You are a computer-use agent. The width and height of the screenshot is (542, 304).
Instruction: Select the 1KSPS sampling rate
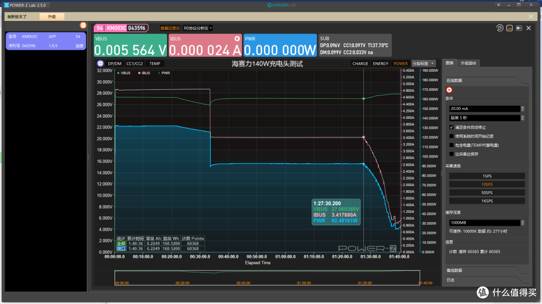(487, 201)
